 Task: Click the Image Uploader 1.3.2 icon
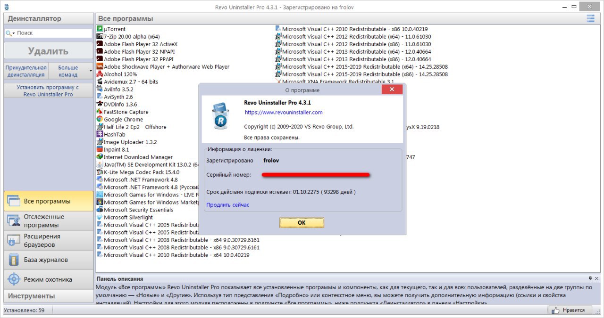[x=100, y=142]
